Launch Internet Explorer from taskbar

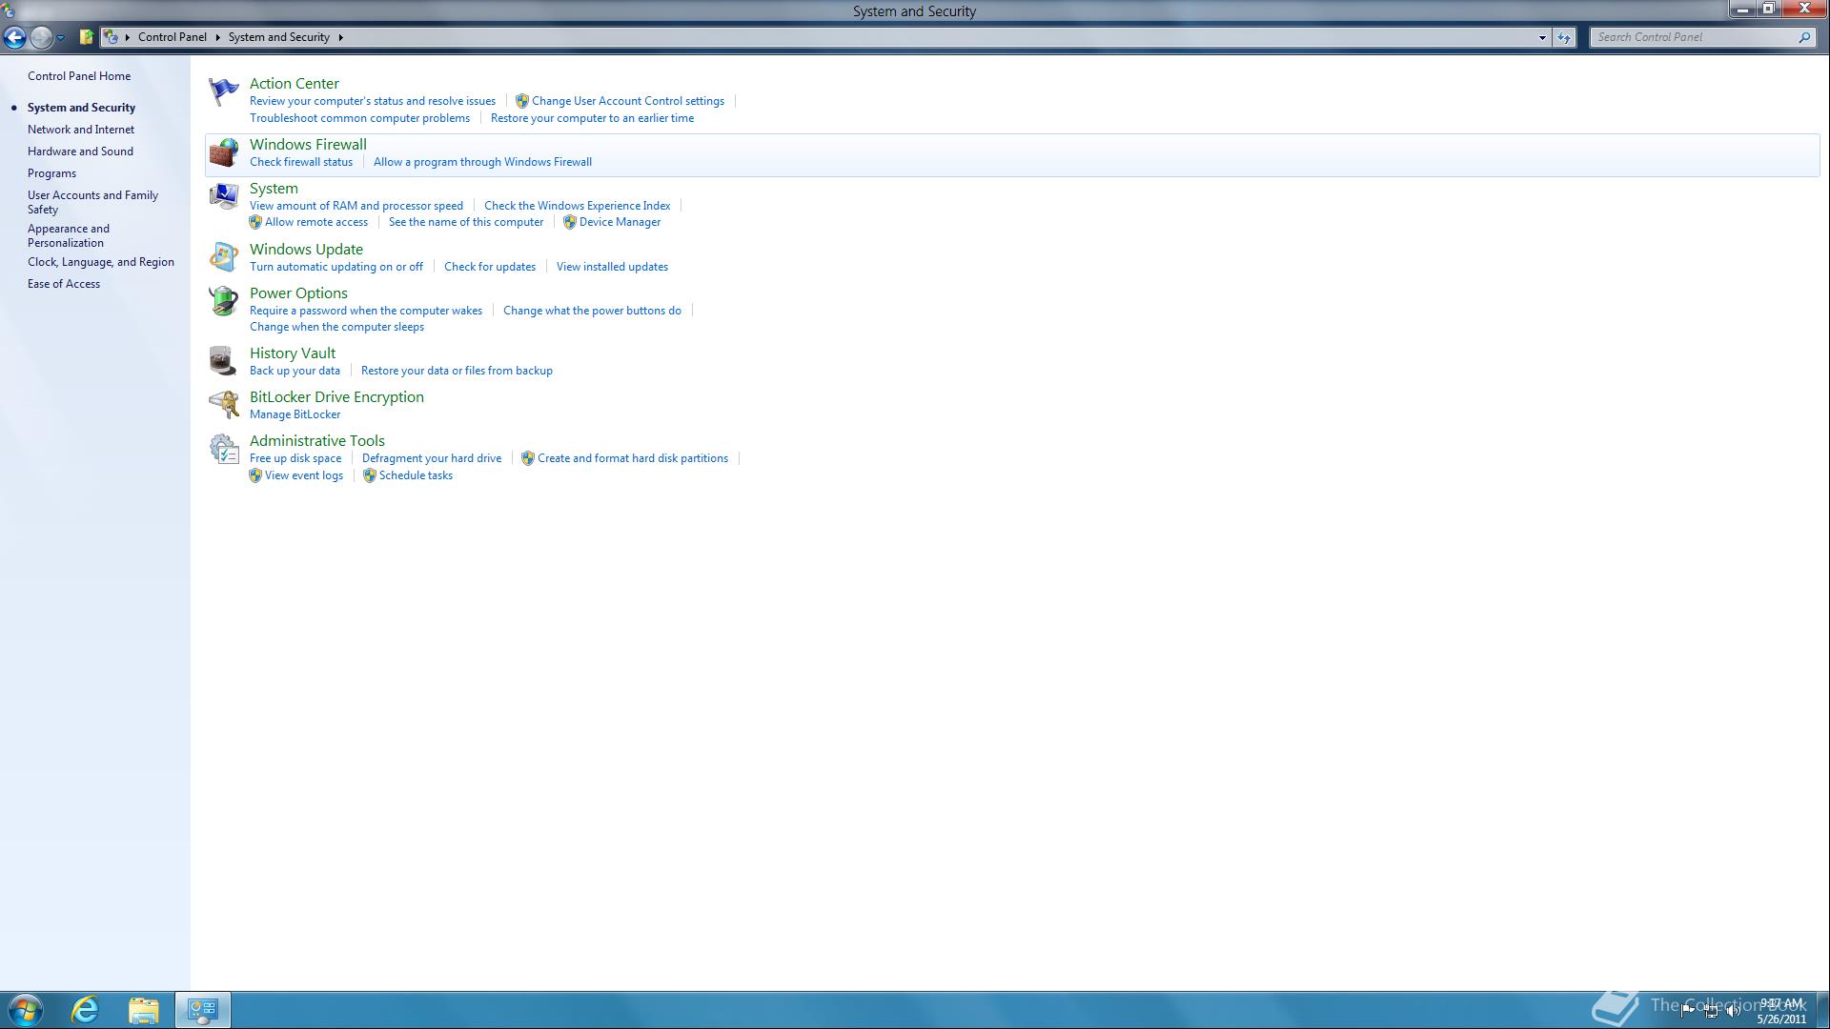pyautogui.click(x=85, y=1010)
